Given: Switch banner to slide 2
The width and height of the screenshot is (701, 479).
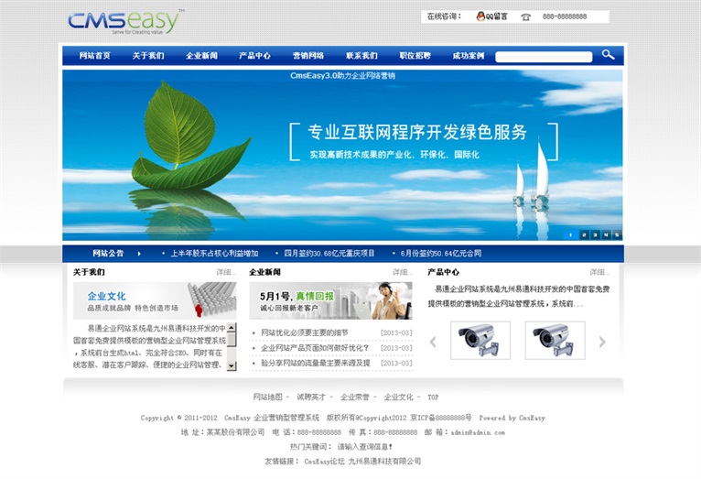Looking at the screenshot, I should click(x=583, y=234).
